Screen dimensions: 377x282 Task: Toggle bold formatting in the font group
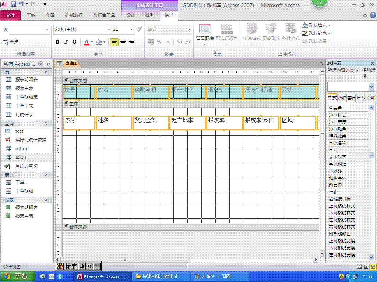coord(57,42)
